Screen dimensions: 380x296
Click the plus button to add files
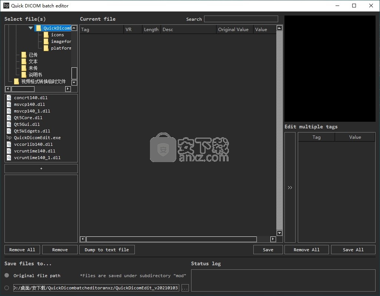[41, 168]
